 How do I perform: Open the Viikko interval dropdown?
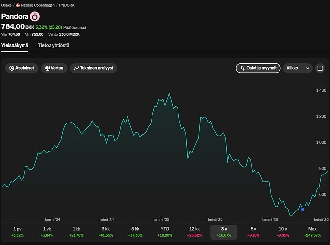click(x=298, y=68)
